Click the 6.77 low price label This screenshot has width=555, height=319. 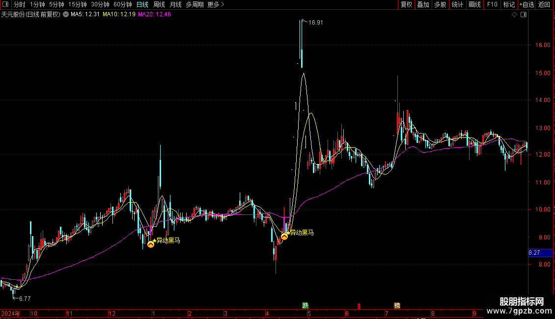(x=25, y=299)
